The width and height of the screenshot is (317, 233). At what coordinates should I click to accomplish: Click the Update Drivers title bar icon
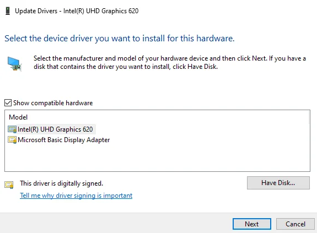8,10
